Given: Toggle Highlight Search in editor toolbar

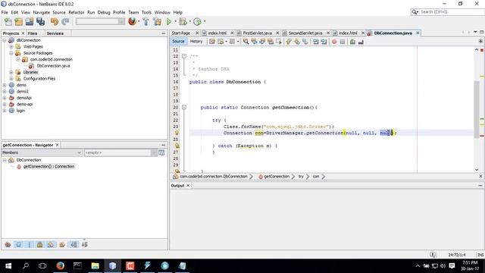Looking at the screenshot, I should 271,42.
